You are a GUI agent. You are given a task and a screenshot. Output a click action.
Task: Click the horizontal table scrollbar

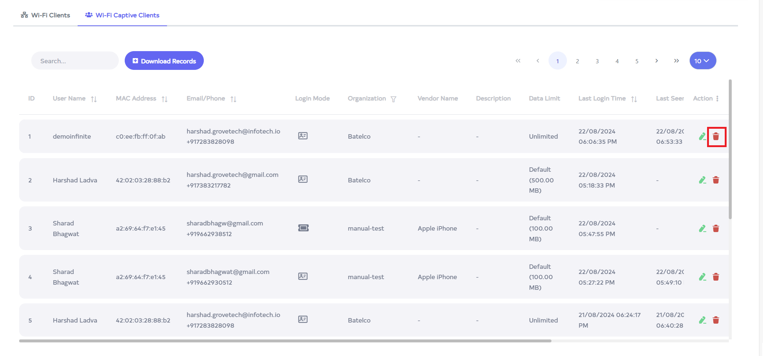[x=285, y=341]
